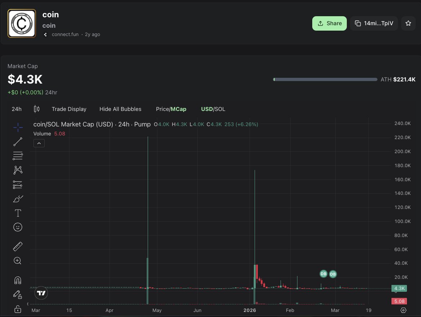Open the Fibonacci retracement lines tool
Screen dimensions: 421x317
coord(18,156)
